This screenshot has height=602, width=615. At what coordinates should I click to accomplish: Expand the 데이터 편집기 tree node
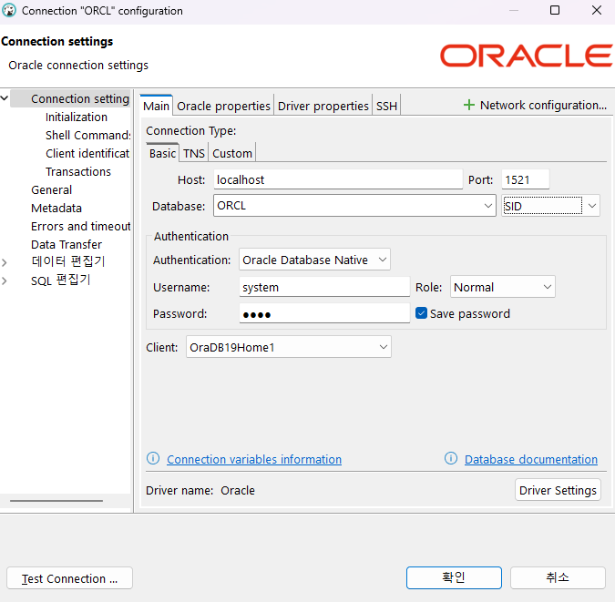[5, 262]
